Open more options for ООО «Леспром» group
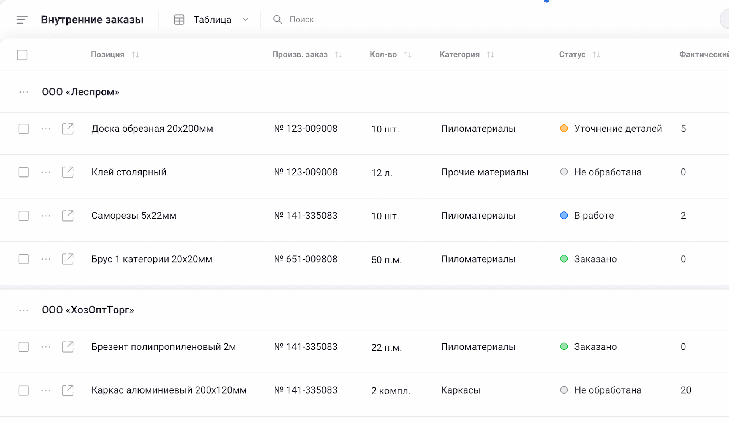 [24, 92]
